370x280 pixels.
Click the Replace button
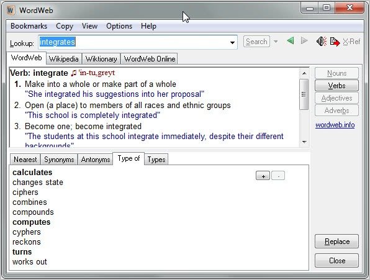[x=336, y=242]
